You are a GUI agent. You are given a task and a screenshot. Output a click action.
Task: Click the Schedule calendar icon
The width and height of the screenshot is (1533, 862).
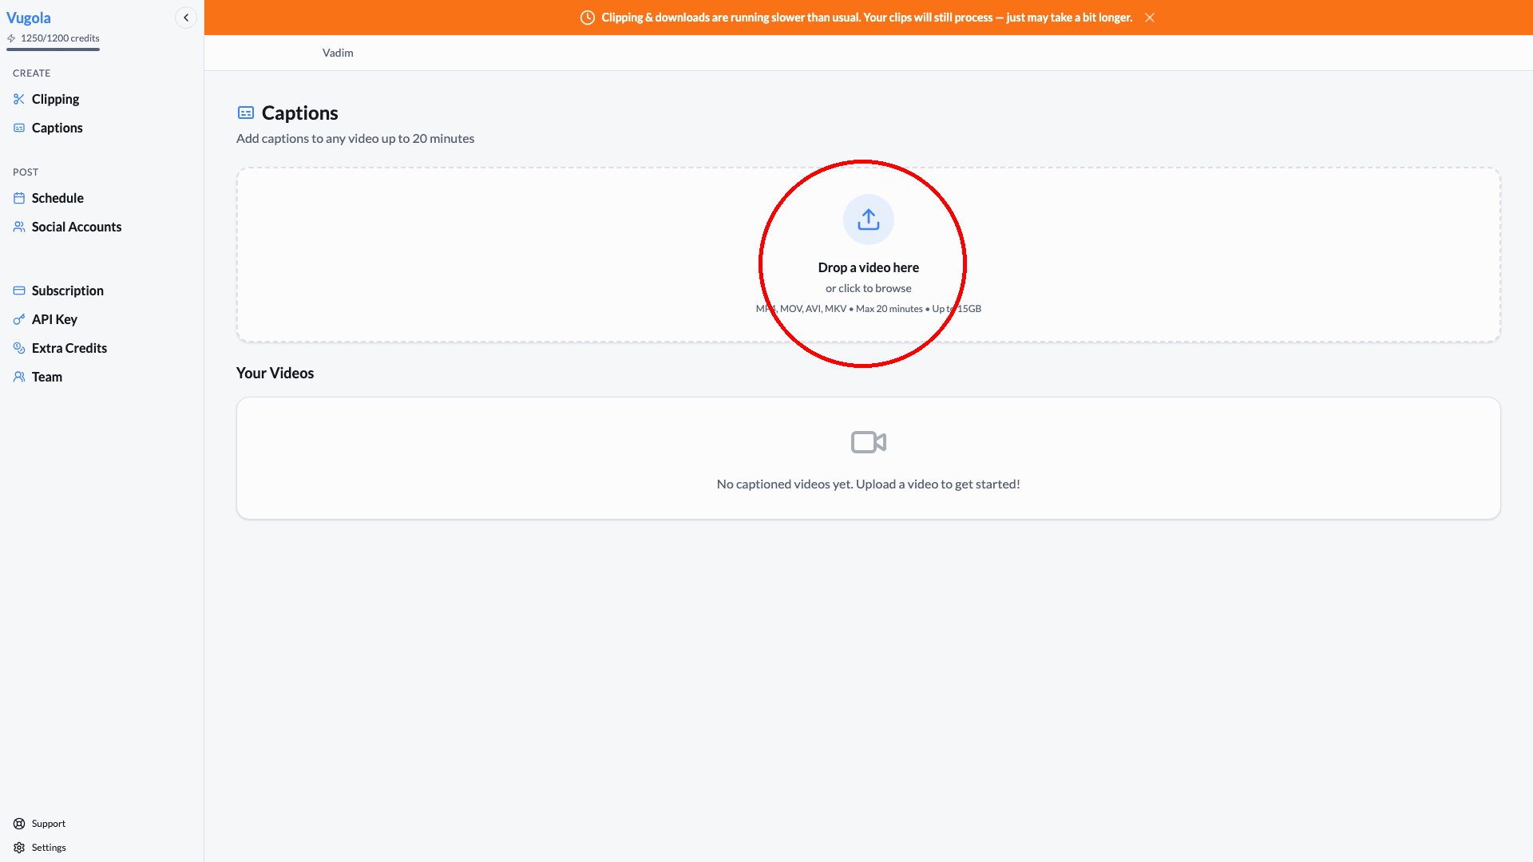pyautogui.click(x=19, y=198)
